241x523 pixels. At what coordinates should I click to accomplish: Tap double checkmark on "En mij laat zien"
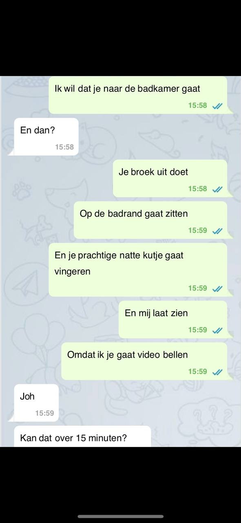tap(217, 330)
